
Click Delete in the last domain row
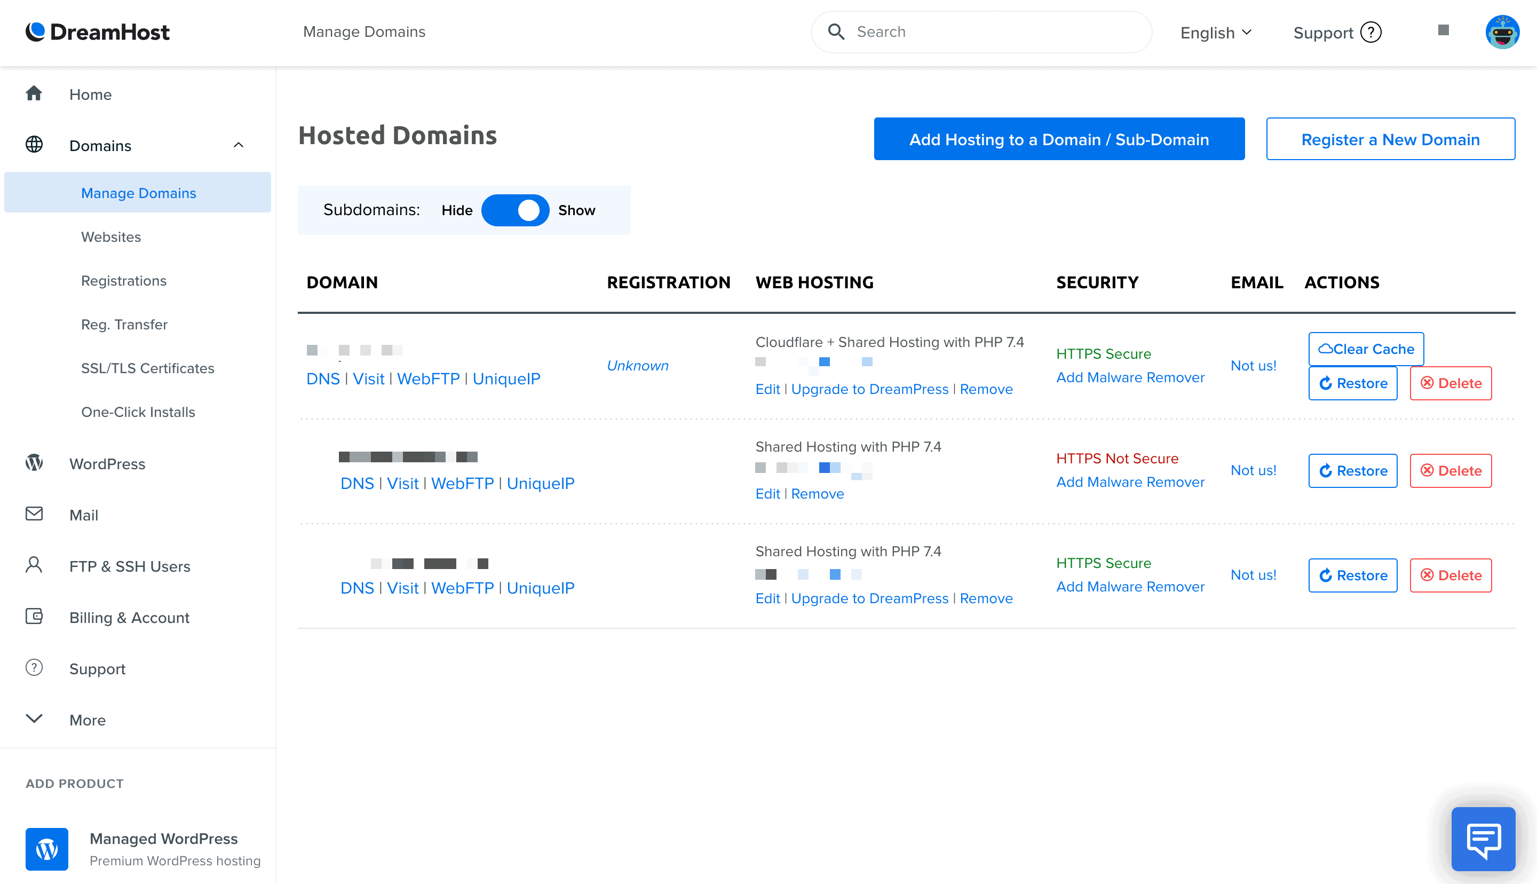(1451, 575)
